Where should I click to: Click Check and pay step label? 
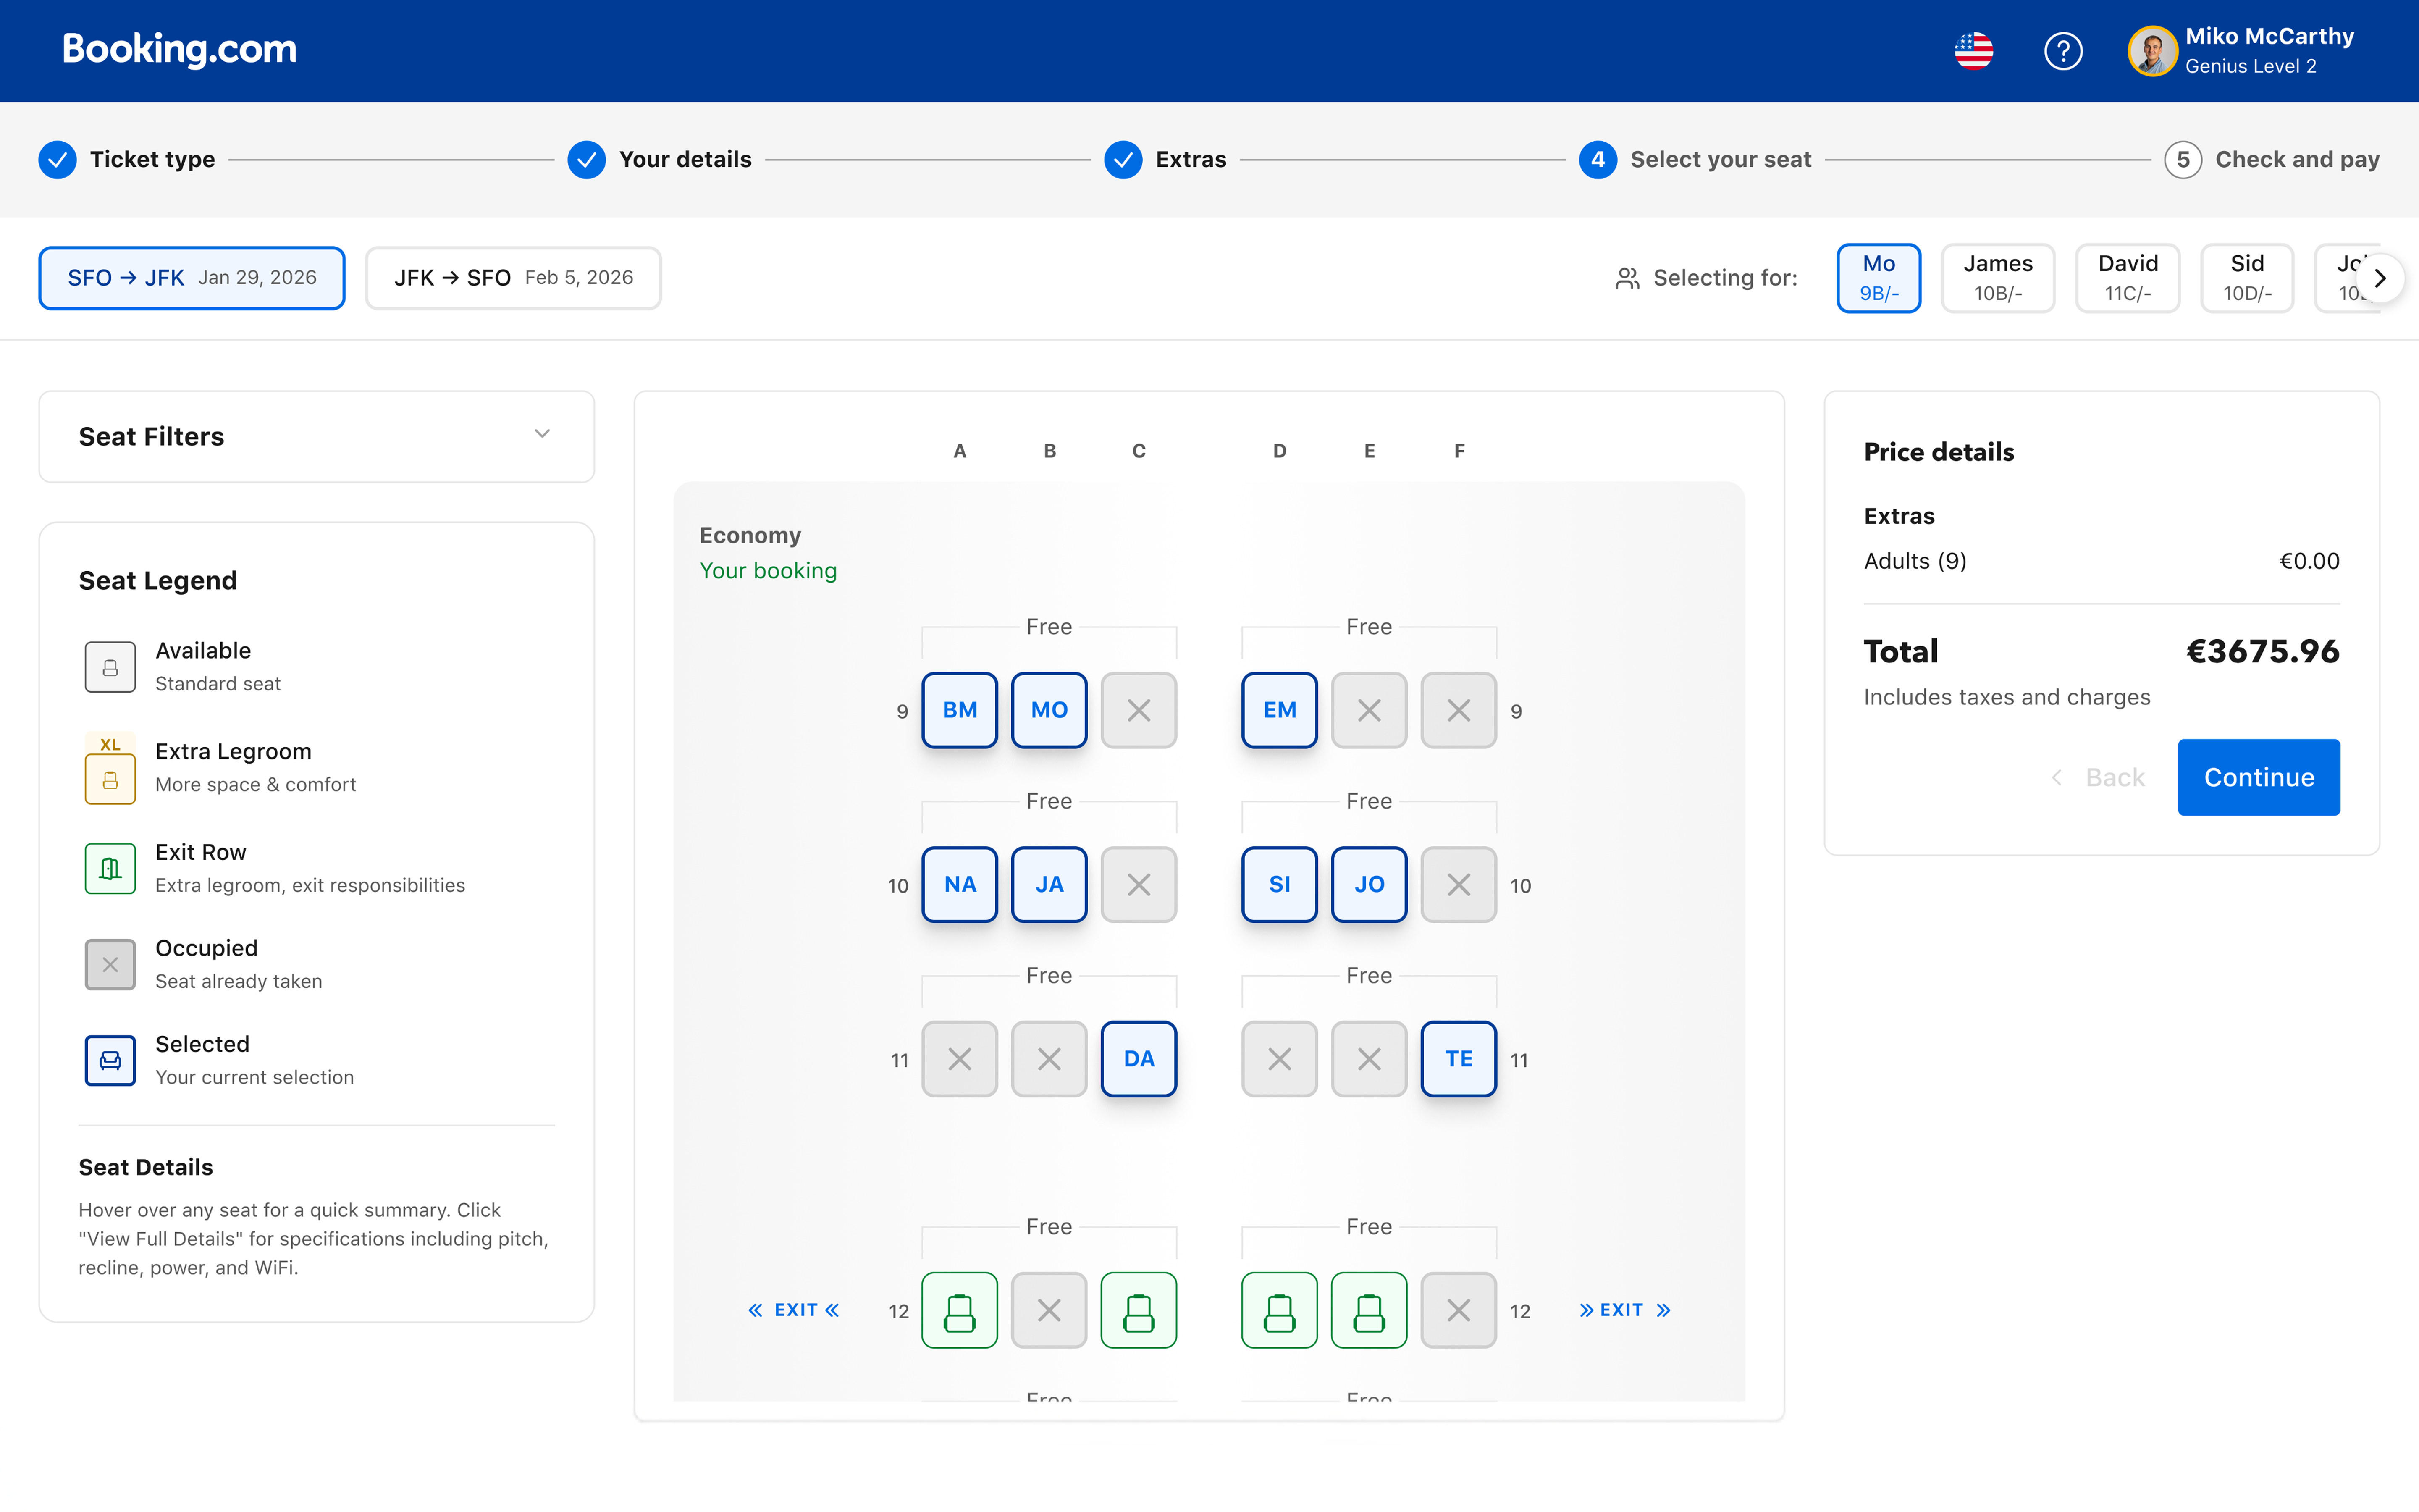click(x=2297, y=160)
